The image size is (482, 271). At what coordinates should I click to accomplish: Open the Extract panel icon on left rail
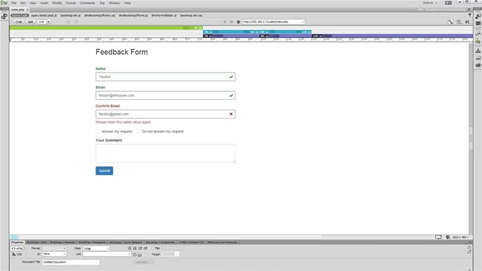[x=4, y=16]
